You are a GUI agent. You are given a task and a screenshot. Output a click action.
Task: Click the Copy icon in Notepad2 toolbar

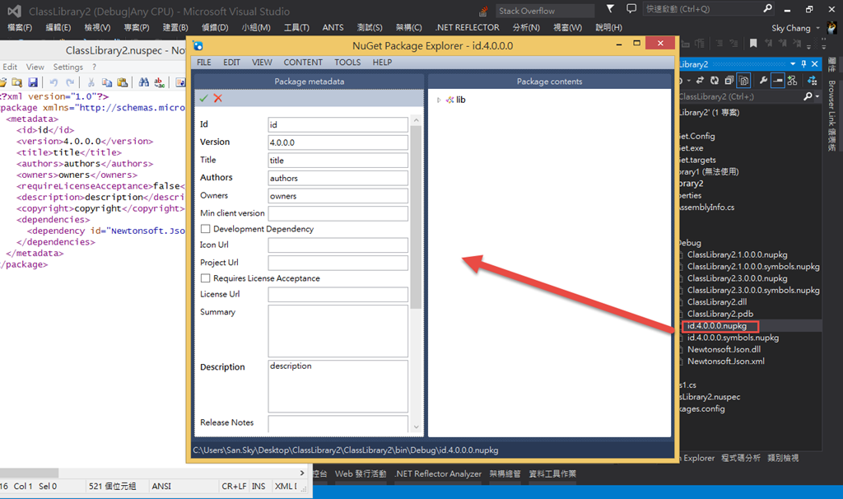click(106, 82)
